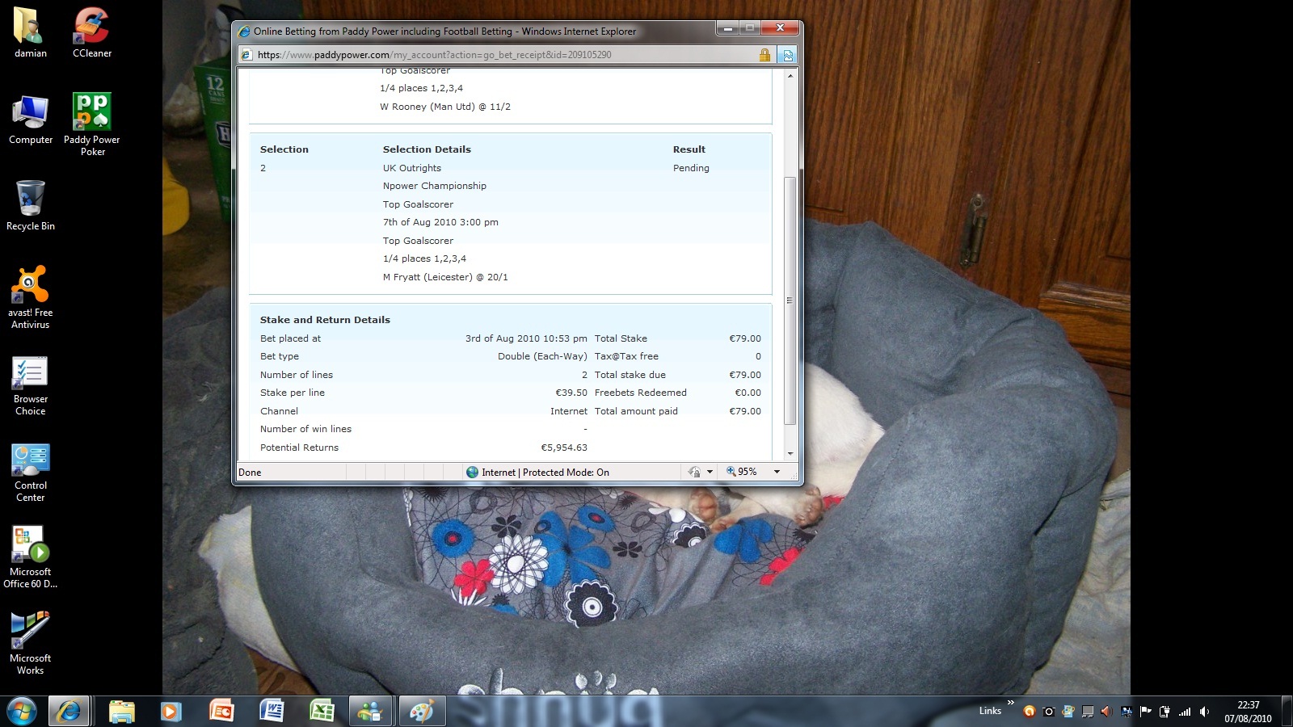Open the Recycle Bin
1293x727 pixels.
(31, 206)
